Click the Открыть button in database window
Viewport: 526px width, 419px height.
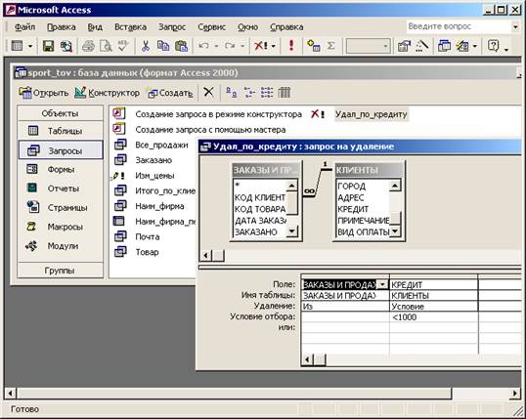pyautogui.click(x=44, y=93)
